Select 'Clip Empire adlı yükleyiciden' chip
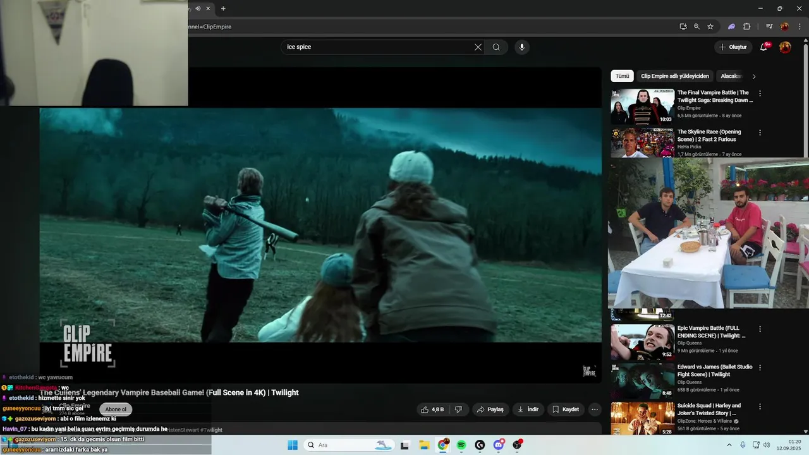809x455 pixels. [675, 76]
